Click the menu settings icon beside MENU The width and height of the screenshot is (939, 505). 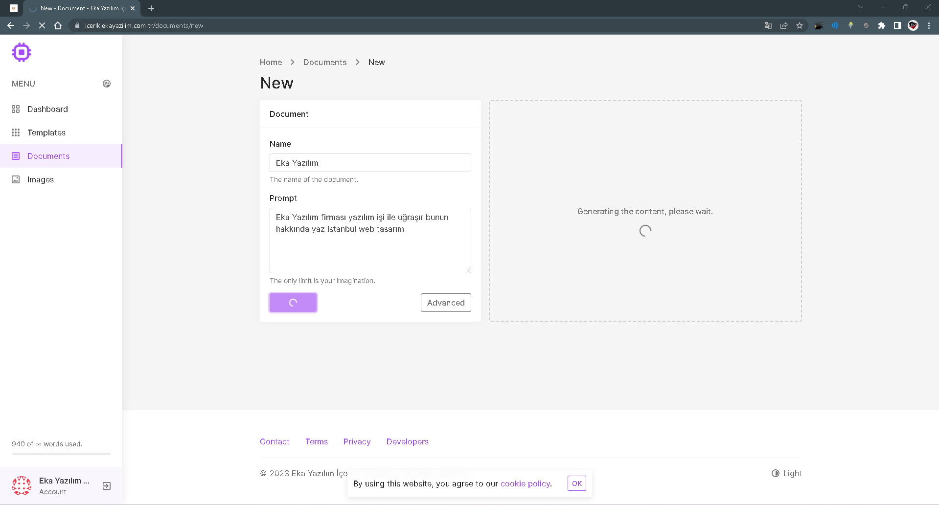point(107,84)
